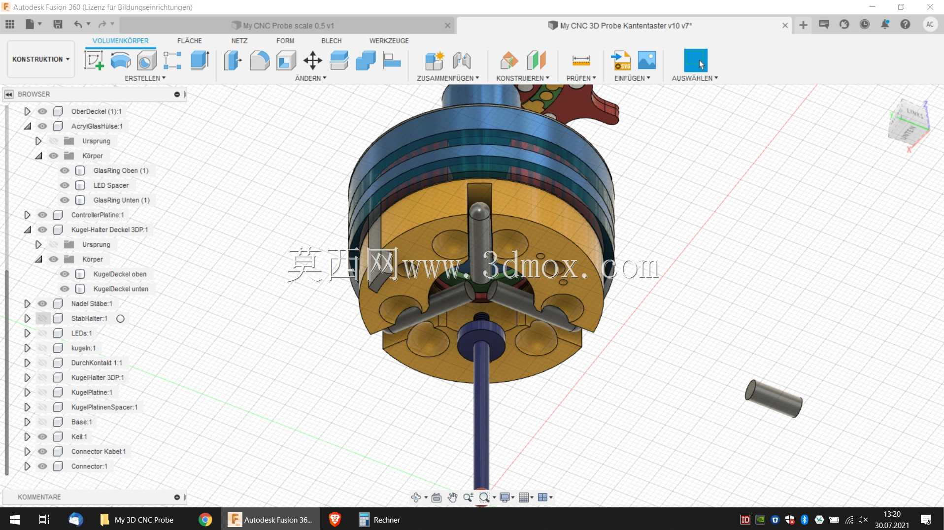Screen dimensions: 944x530
Task: Open the notifications bell icon
Action: pos(885,24)
